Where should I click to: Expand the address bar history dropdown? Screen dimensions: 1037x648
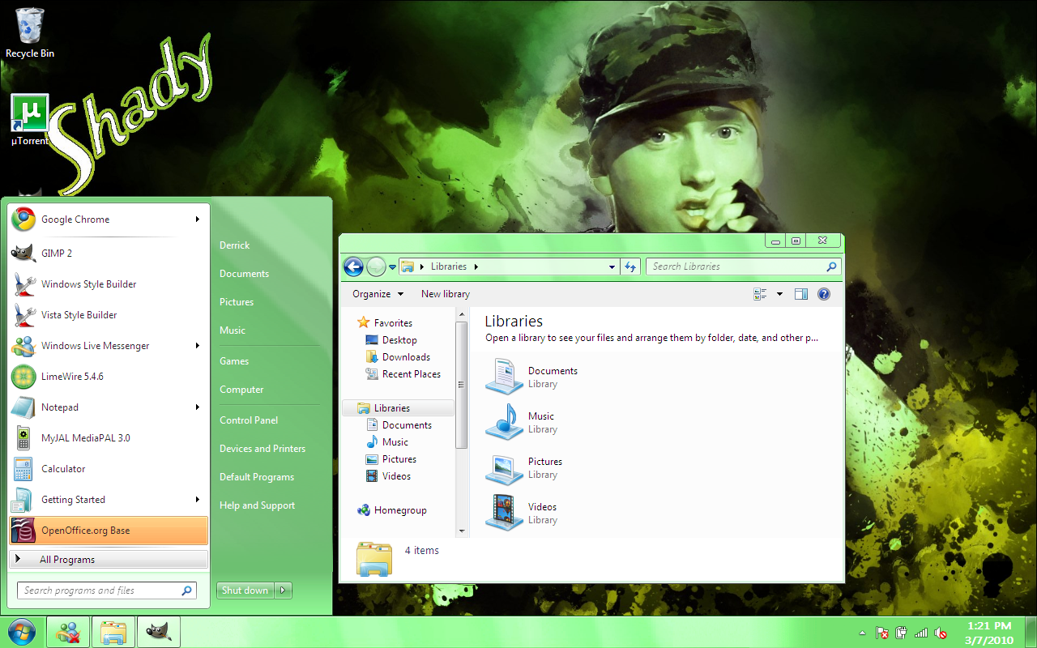point(612,266)
